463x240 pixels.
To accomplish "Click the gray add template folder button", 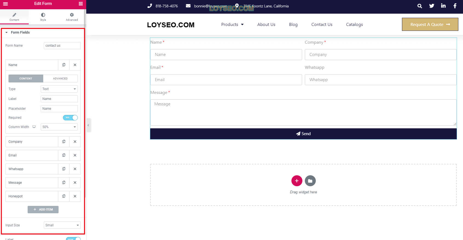I will (310, 181).
